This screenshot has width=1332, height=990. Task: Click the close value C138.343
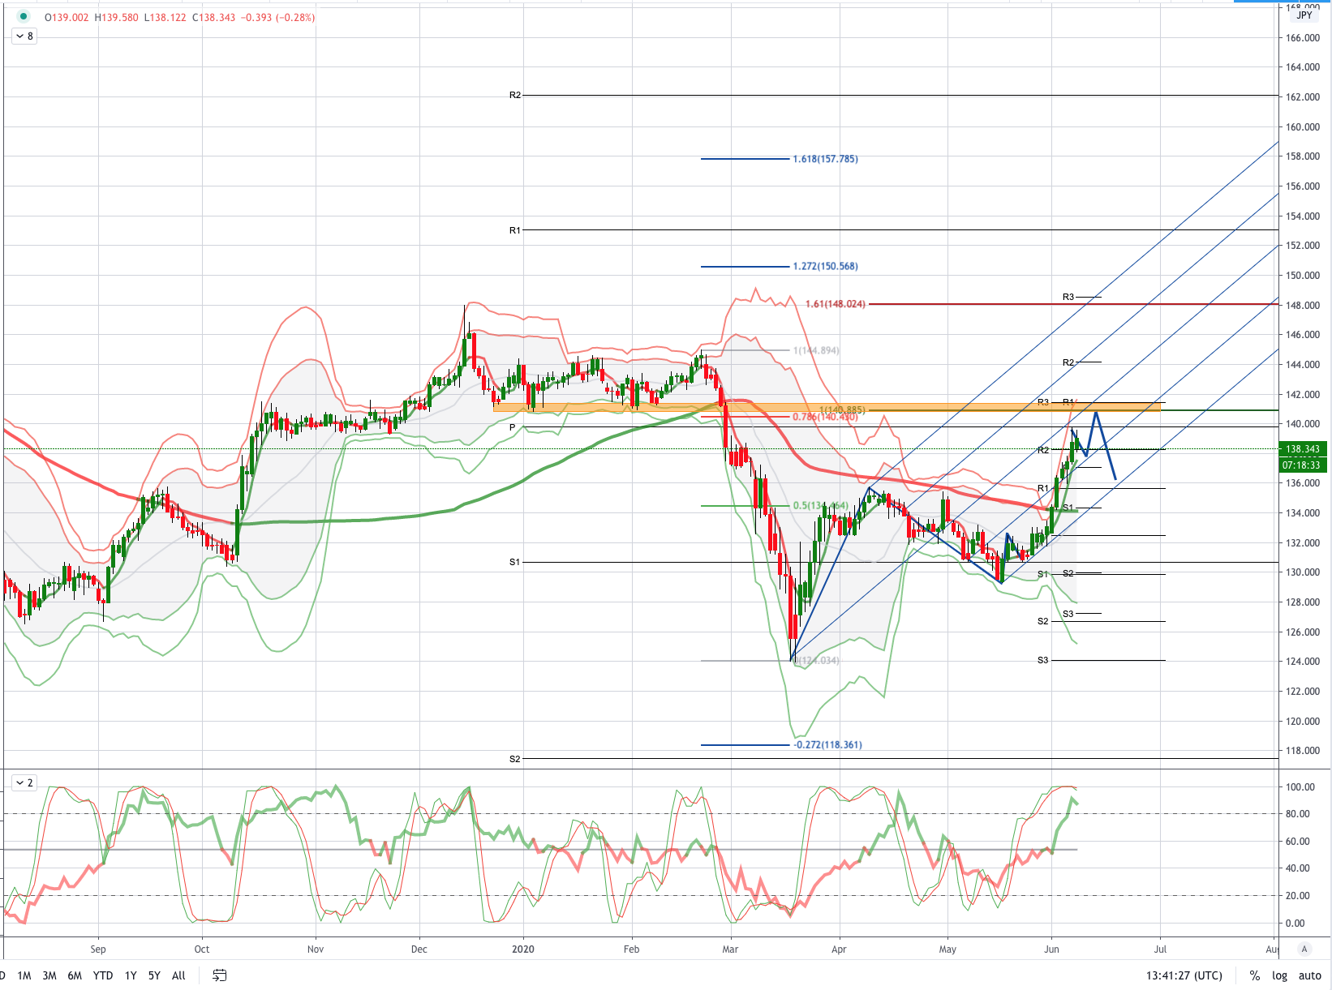(214, 17)
